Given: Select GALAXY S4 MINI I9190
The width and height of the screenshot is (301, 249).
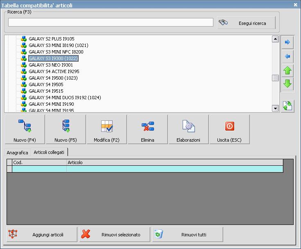Looking at the screenshot, I should [51, 104].
